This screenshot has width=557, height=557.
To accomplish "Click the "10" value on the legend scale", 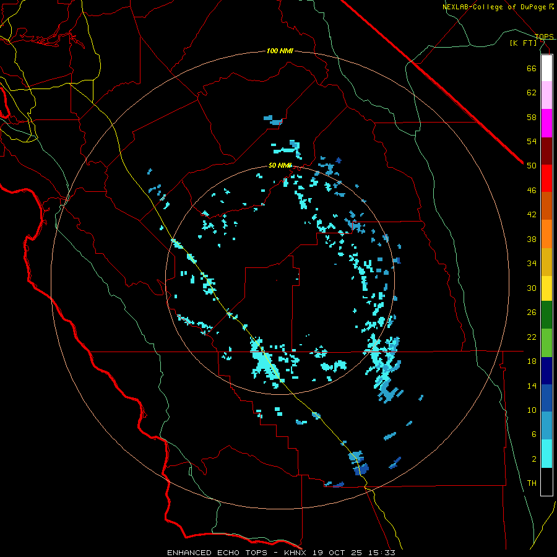I will 532,410.
